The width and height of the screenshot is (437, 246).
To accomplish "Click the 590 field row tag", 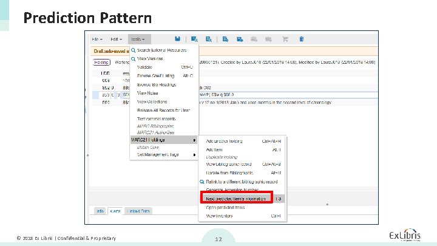I will pos(106,103).
